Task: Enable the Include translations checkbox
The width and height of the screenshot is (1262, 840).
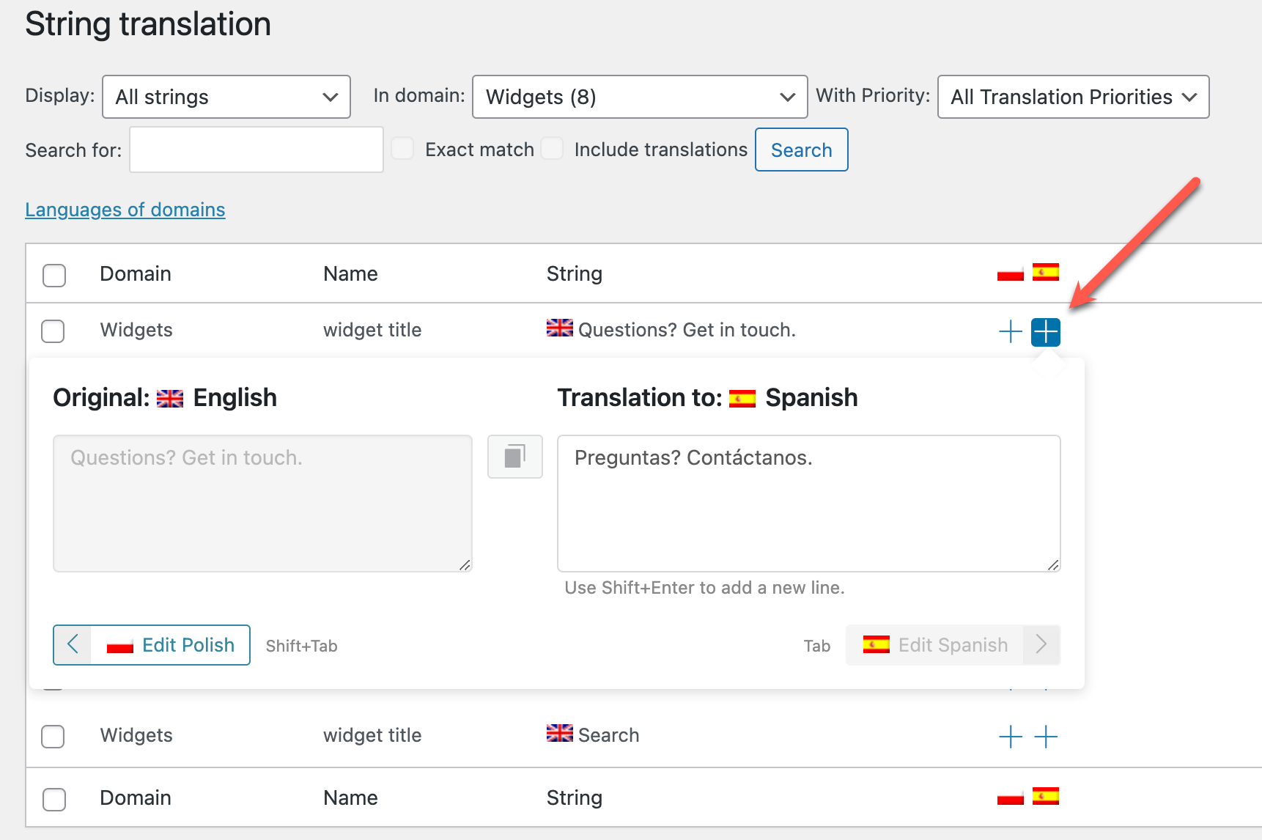Action: pyautogui.click(x=552, y=148)
